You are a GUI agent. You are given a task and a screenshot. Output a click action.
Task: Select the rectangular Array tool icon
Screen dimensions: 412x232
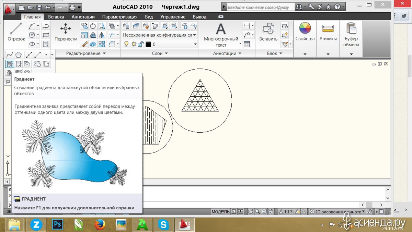click(x=102, y=44)
